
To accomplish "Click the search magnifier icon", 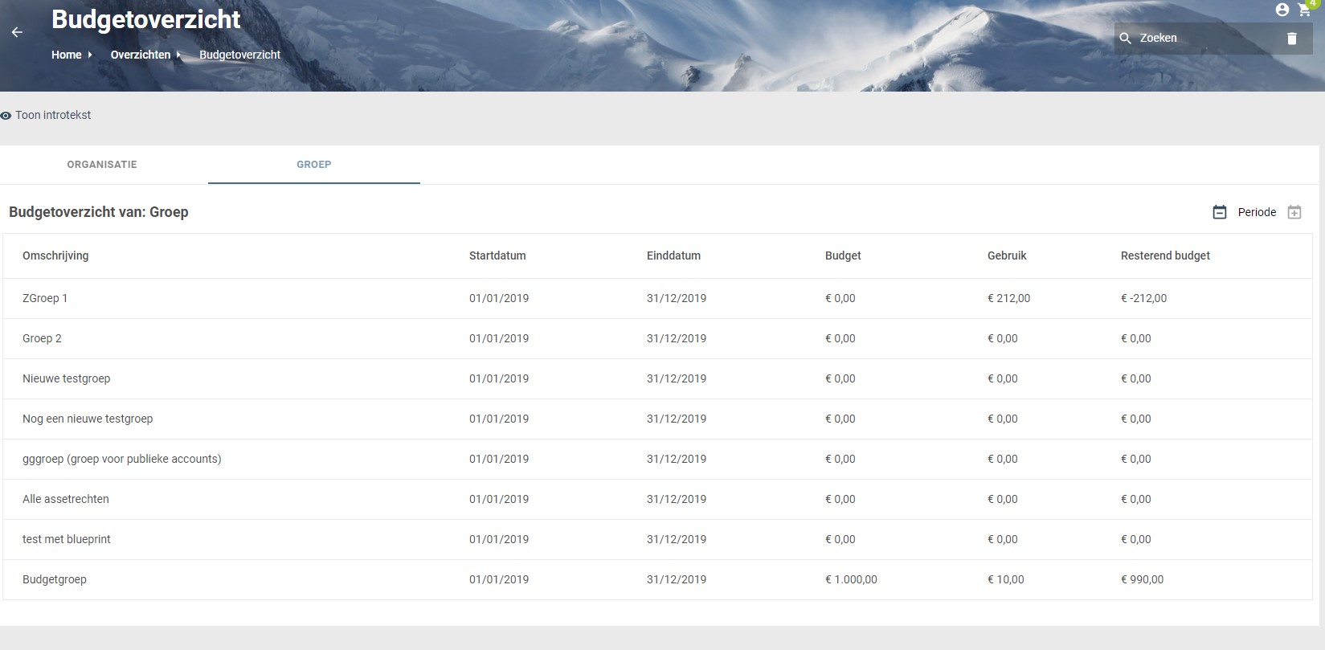I will [1126, 39].
